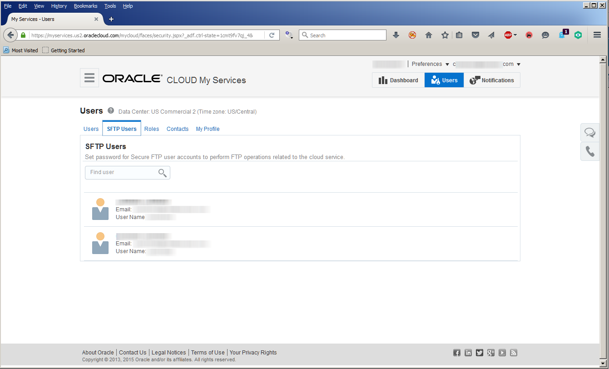The height and width of the screenshot is (369, 609).
Task: Click the person avatar of the first SFTP user
Action: pyautogui.click(x=100, y=209)
